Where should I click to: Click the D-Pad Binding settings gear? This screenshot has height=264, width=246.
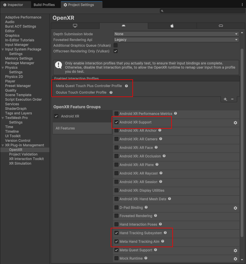click(x=235, y=208)
